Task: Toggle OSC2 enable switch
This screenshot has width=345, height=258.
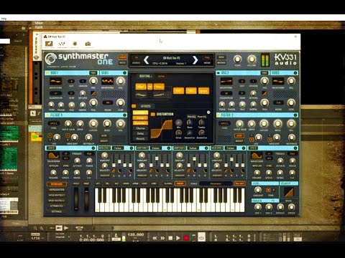Action: [x=218, y=73]
